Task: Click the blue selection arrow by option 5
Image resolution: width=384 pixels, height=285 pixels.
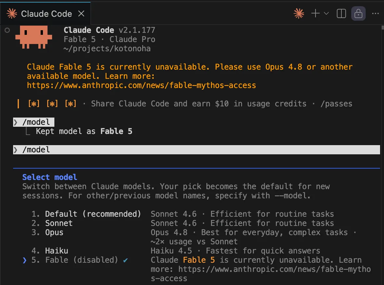Action: 24,260
